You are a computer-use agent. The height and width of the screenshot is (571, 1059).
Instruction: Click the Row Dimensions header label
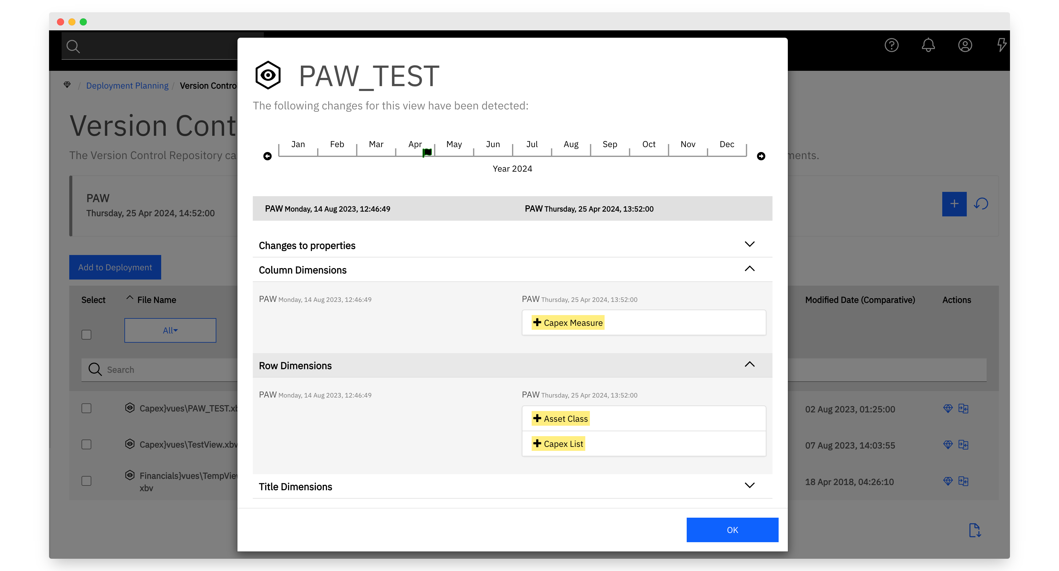[x=295, y=365]
